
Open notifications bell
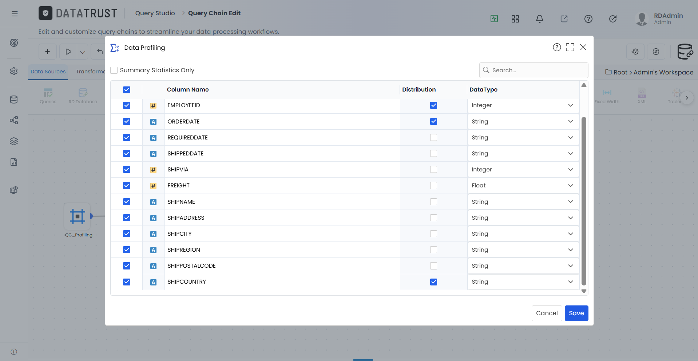click(x=540, y=19)
